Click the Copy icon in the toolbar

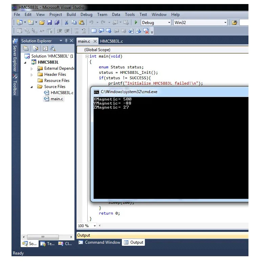coord(74,22)
